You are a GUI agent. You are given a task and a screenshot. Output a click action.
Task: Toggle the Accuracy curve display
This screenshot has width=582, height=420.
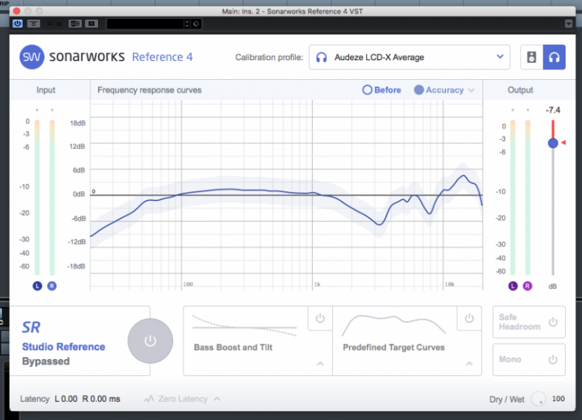(439, 90)
